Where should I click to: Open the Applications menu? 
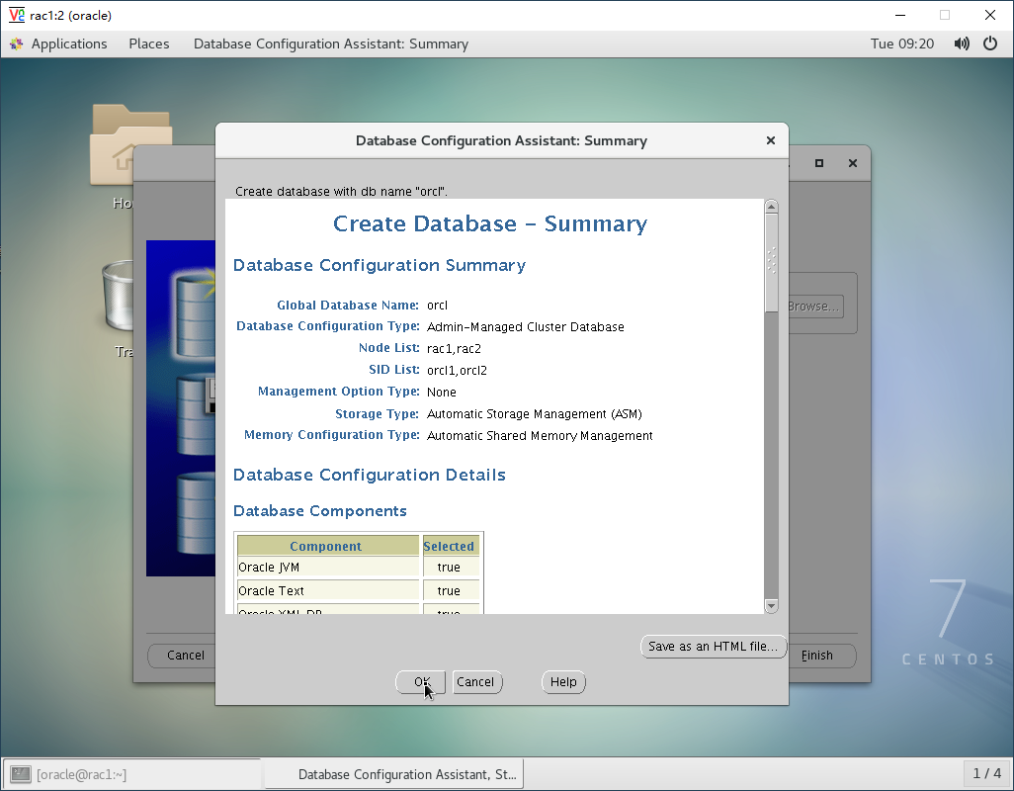coord(68,44)
